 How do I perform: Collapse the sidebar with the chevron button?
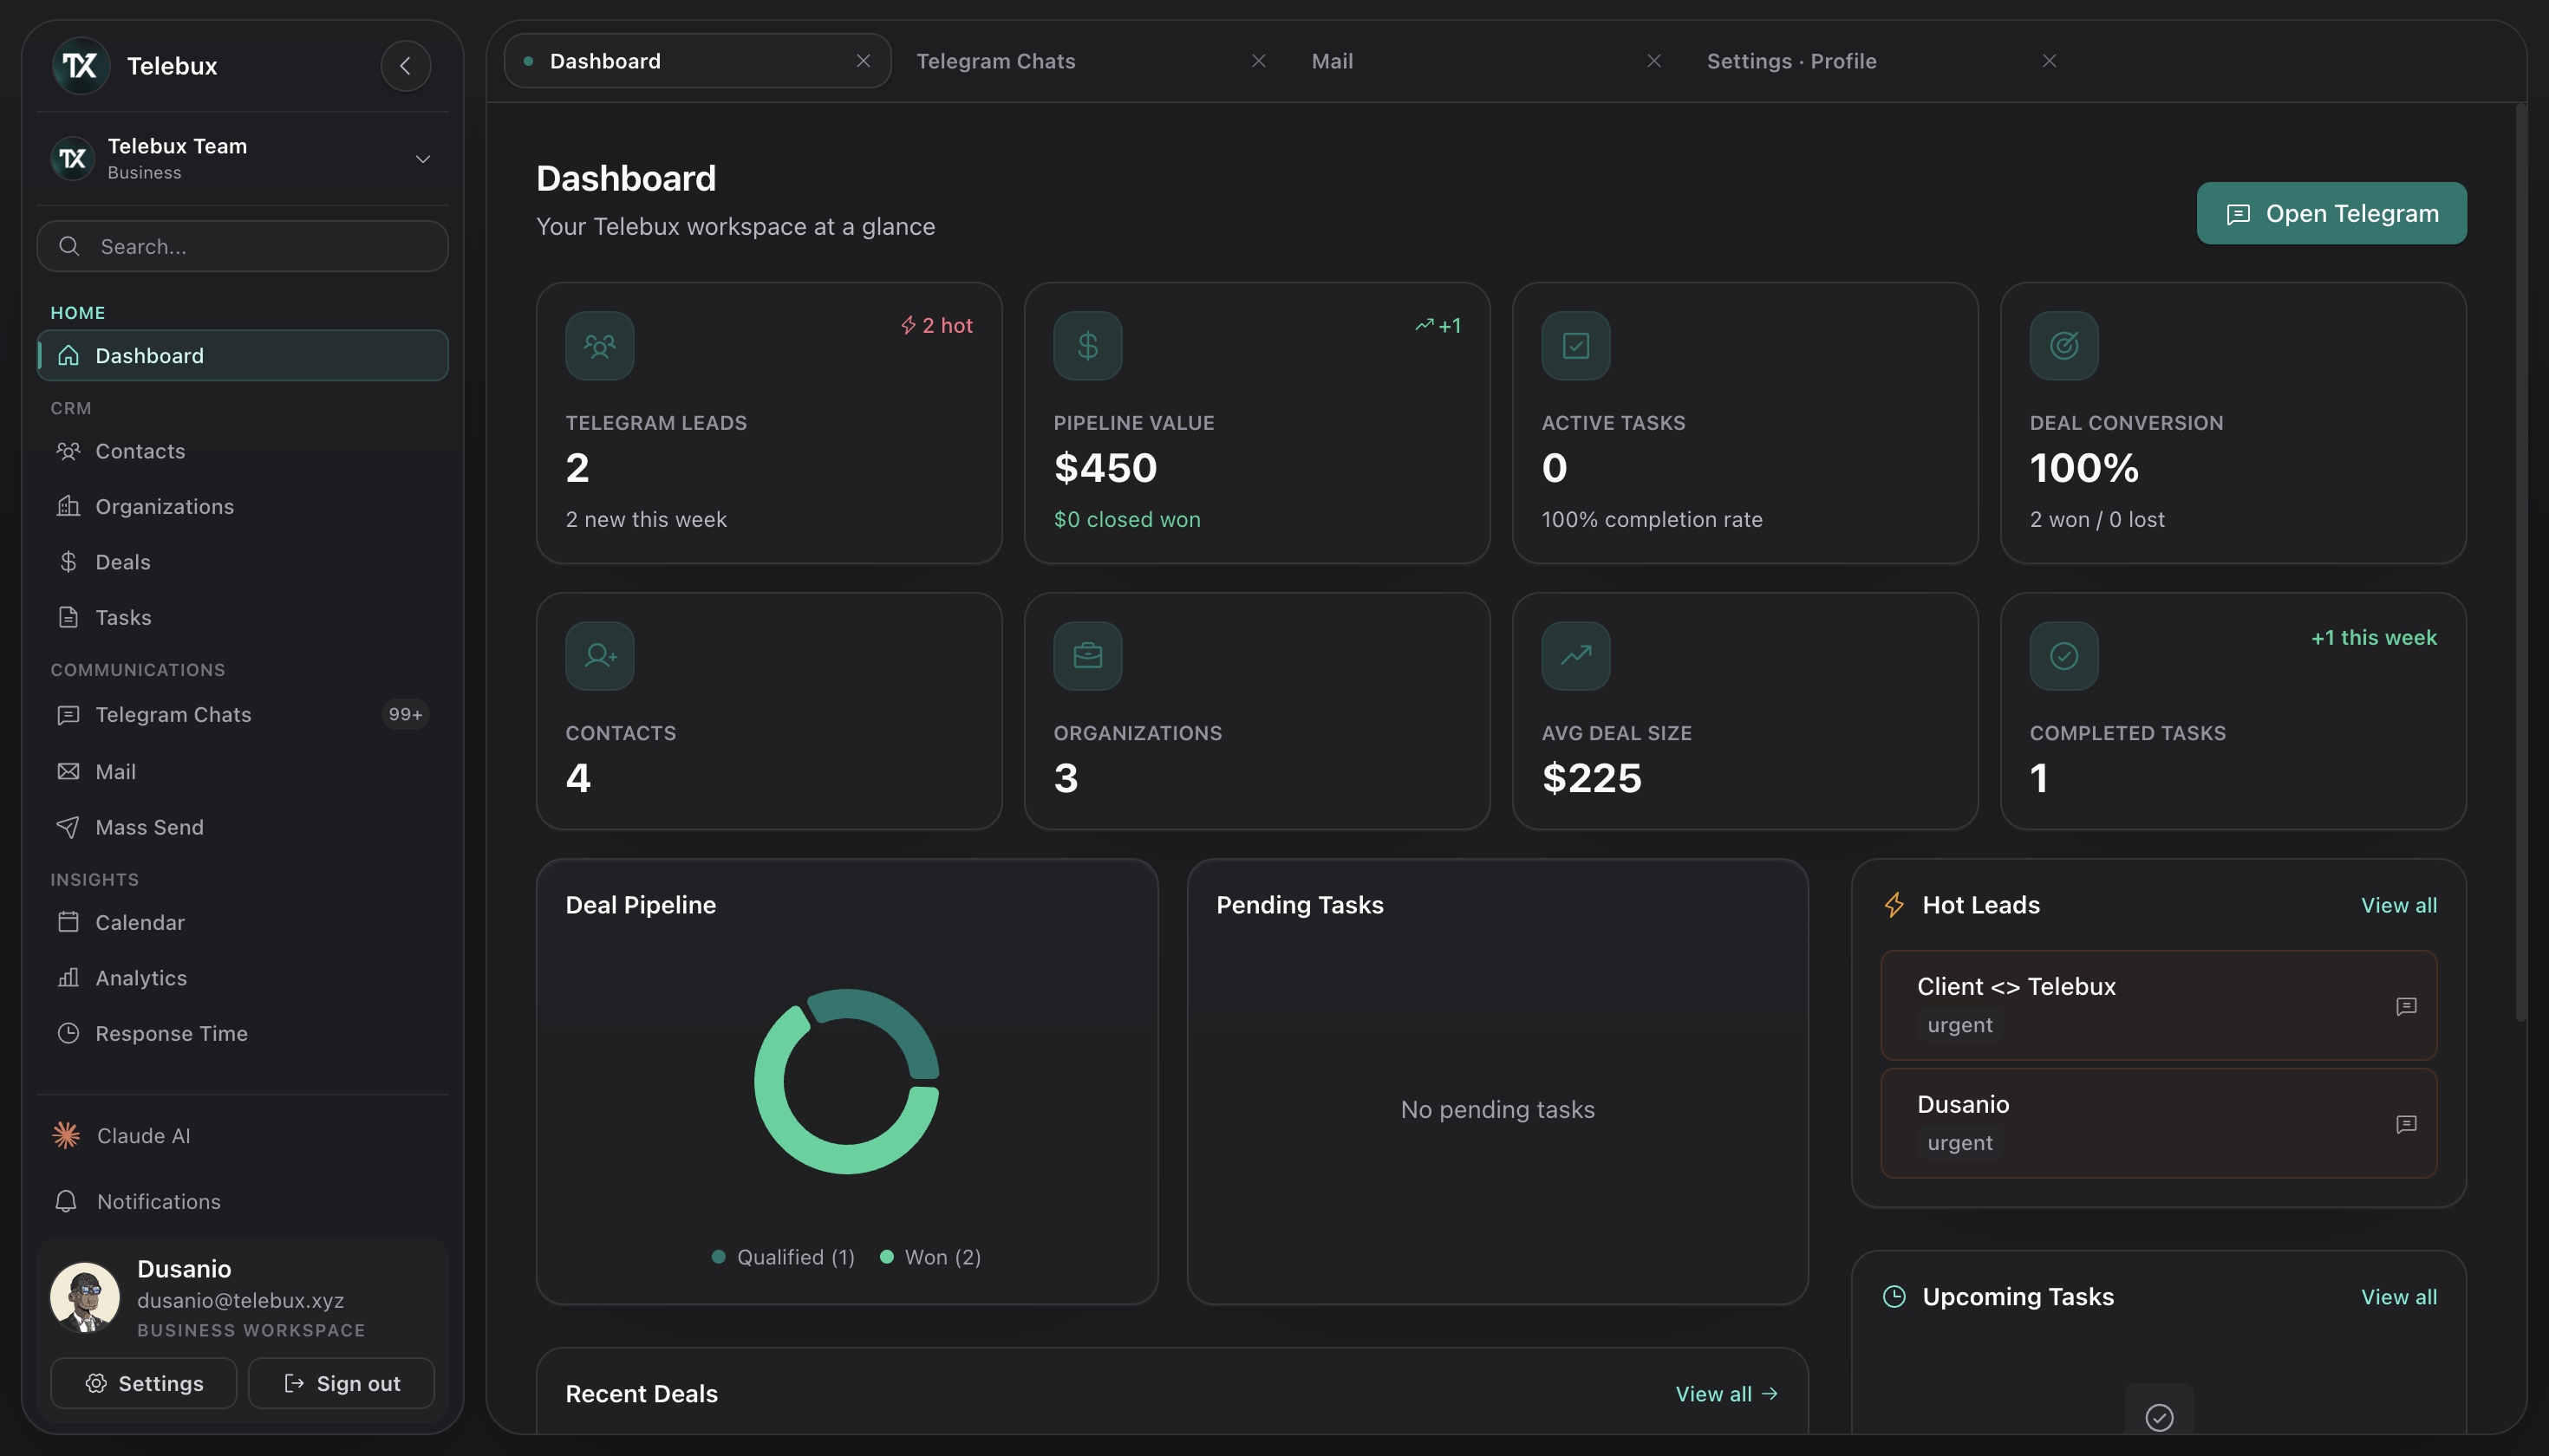point(405,66)
